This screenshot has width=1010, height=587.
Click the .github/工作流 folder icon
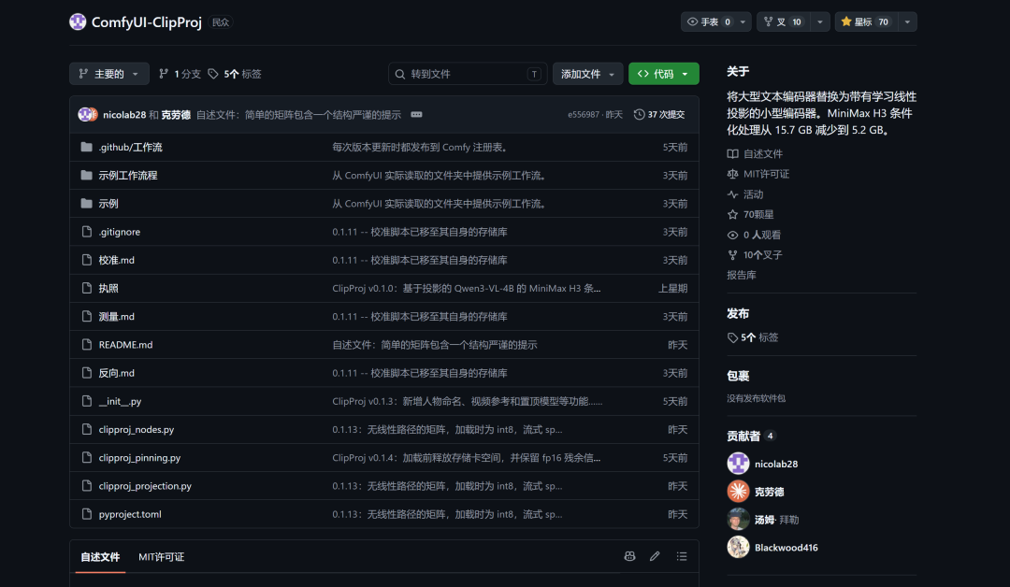coord(86,147)
